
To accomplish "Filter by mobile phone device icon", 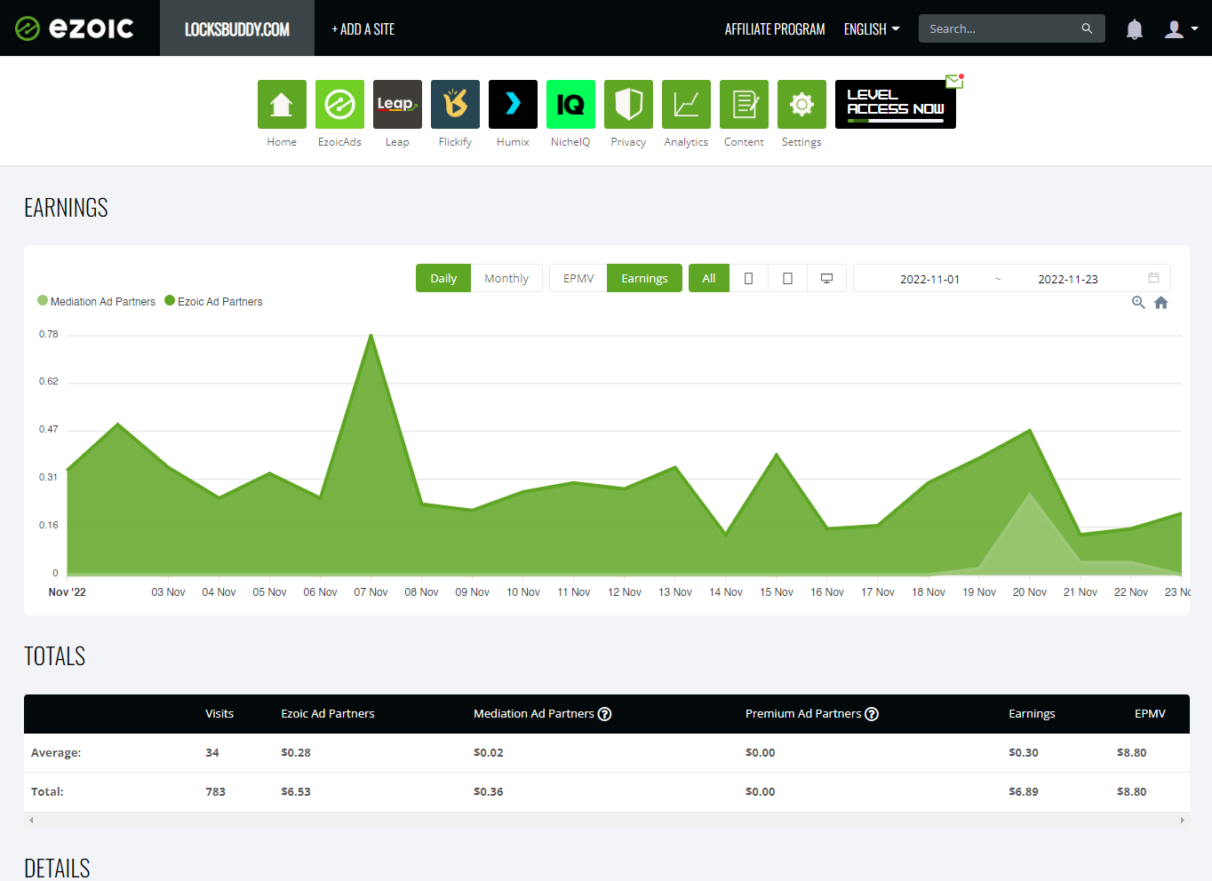I will coord(748,278).
